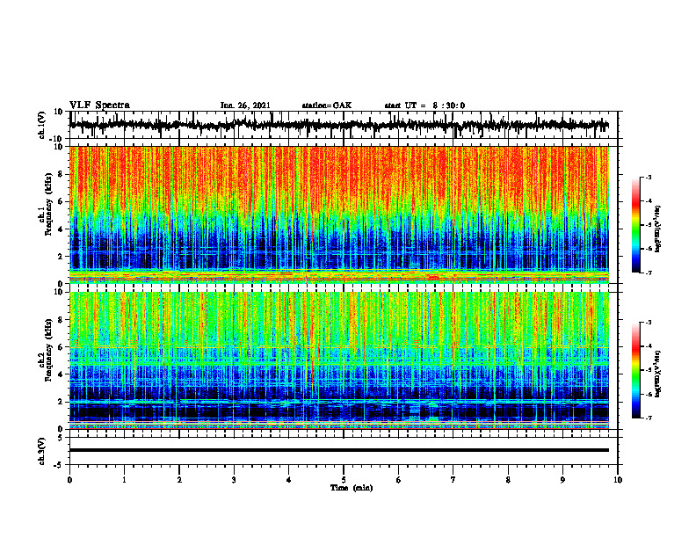Select the ch.1(V) waveform axis label
The image size is (696, 538).
click(41, 125)
